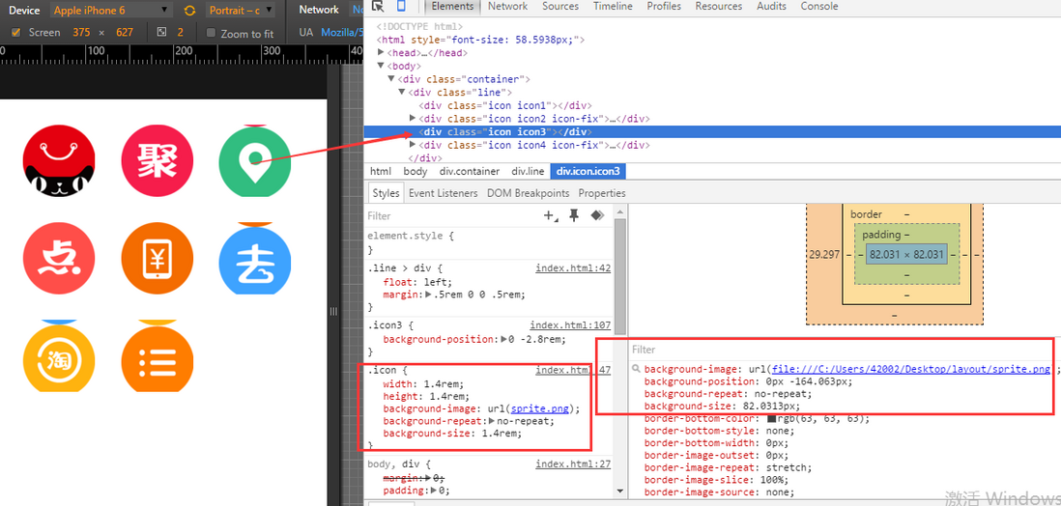Click the screen height value 627
This screenshot has width=1061, height=506.
[x=125, y=33]
